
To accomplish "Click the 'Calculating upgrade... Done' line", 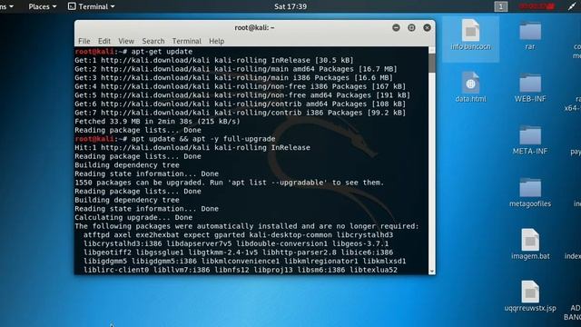I will 133,217.
